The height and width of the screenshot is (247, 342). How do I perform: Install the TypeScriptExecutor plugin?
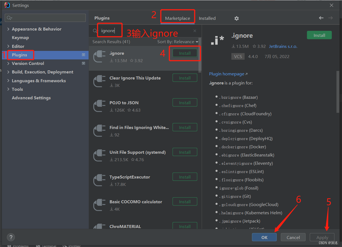pyautogui.click(x=185, y=177)
